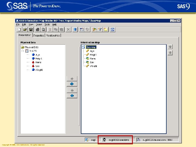Click the new folder toolbar icon
Image resolution: width=196 pixels, height=147 pixels.
(x=106, y=30)
